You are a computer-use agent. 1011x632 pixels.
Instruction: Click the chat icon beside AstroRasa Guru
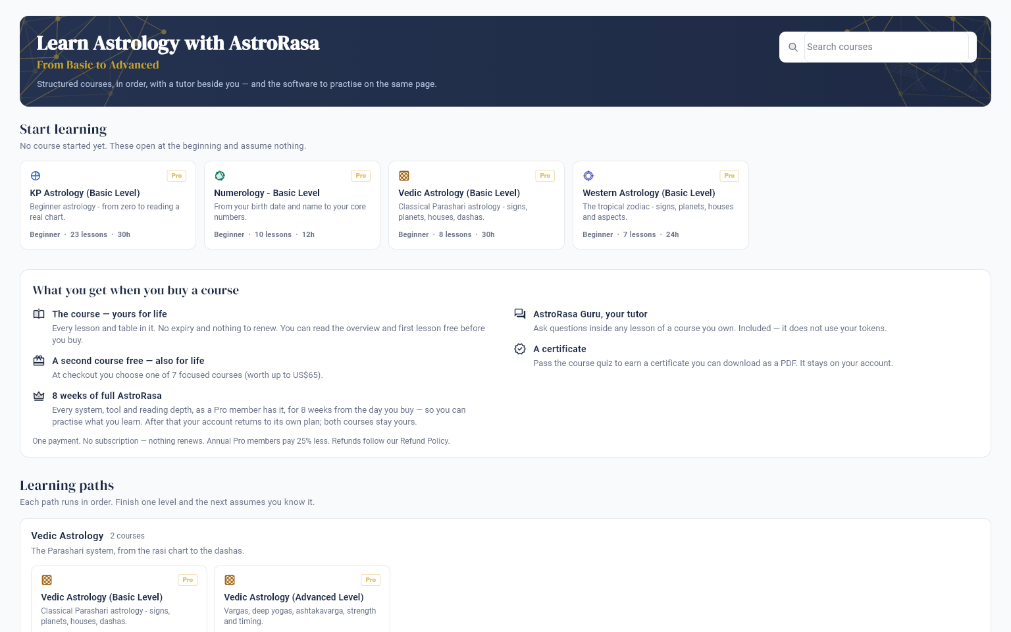tap(520, 314)
